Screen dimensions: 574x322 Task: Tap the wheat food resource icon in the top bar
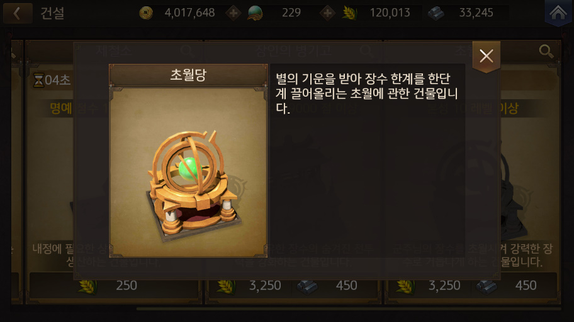(x=349, y=14)
